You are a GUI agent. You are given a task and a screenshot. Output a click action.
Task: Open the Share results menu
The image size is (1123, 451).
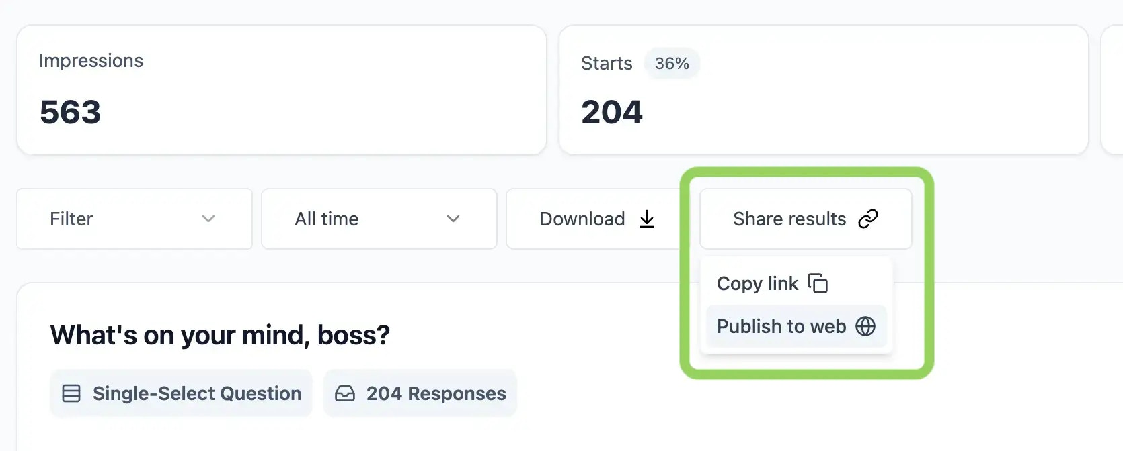click(805, 219)
